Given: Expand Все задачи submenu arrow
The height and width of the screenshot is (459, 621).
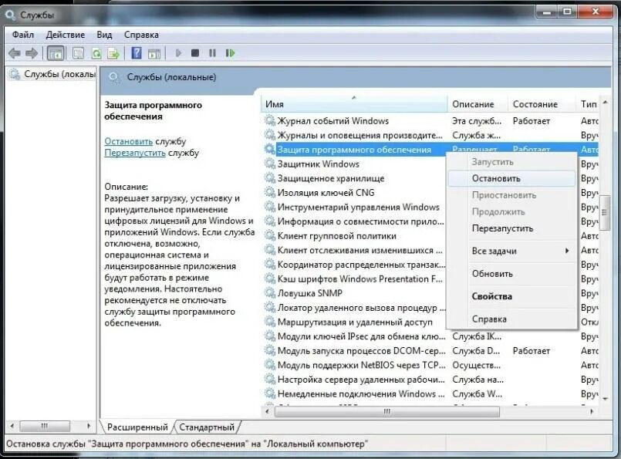Looking at the screenshot, I should point(567,251).
